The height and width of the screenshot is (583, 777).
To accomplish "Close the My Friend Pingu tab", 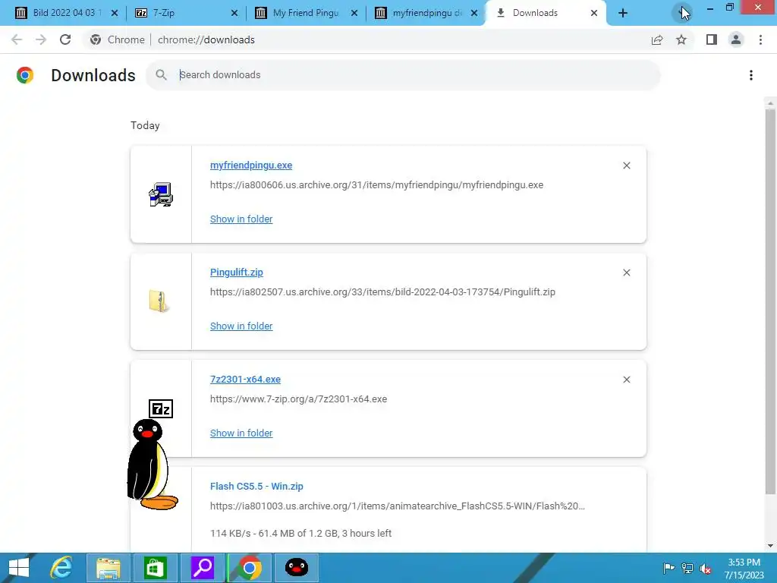I will [x=354, y=14].
